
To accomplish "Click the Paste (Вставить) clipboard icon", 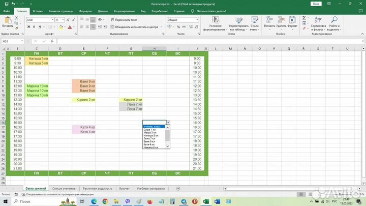I will [8, 20].
